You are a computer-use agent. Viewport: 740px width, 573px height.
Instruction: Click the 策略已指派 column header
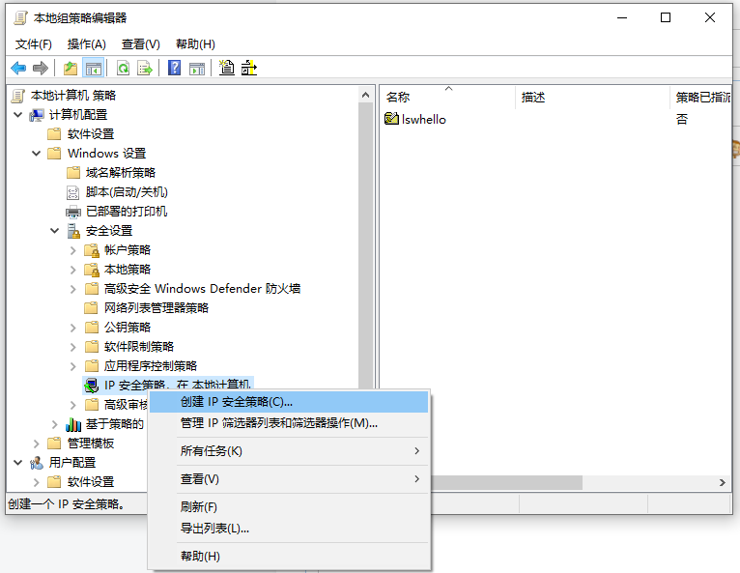click(x=700, y=98)
